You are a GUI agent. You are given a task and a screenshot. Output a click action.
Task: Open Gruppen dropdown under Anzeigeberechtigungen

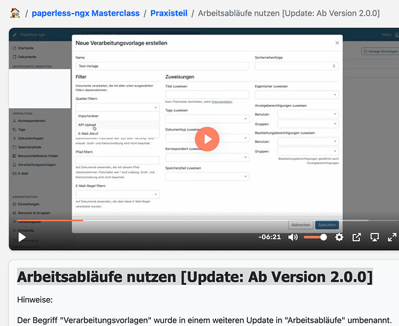click(x=308, y=124)
